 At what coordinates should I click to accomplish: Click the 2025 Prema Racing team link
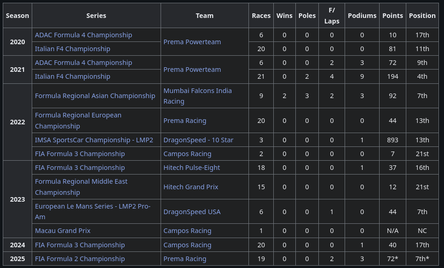pyautogui.click(x=185, y=259)
